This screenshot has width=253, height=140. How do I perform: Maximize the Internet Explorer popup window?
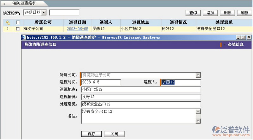244,37
